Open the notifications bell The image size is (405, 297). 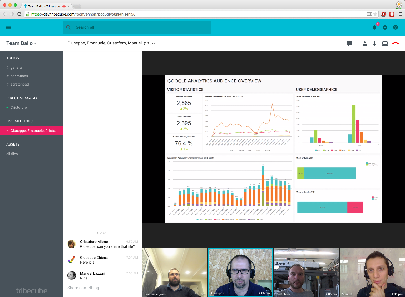coord(374,27)
